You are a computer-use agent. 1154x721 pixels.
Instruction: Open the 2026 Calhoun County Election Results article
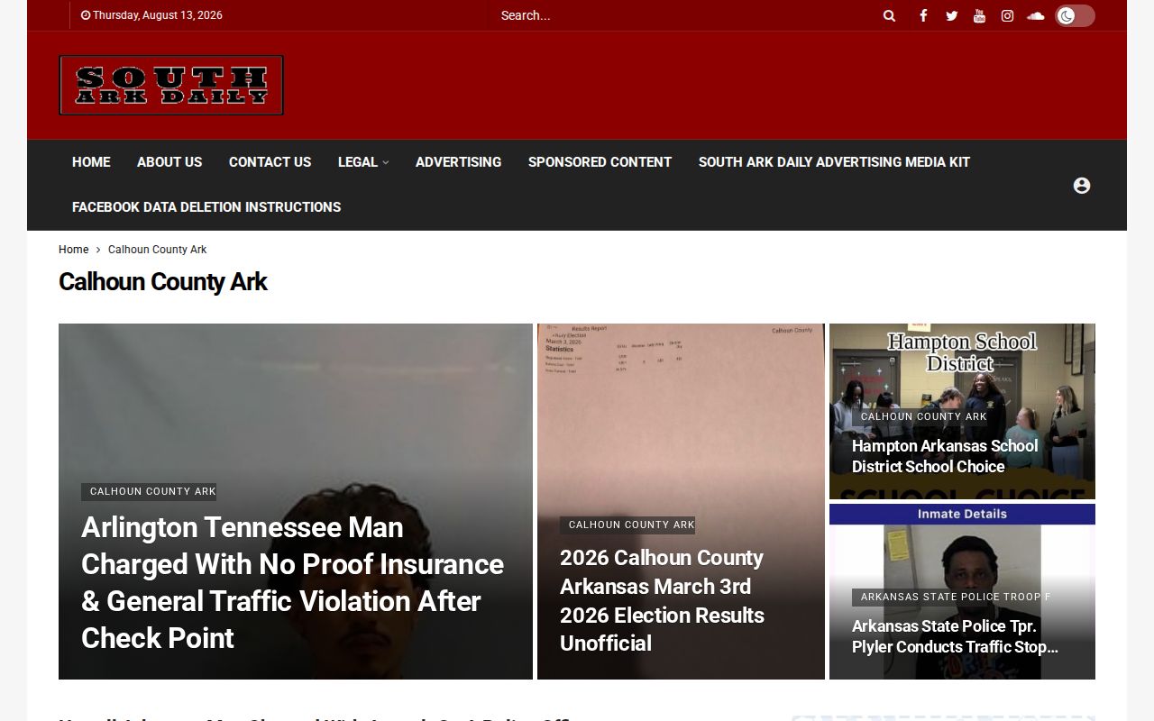[662, 600]
